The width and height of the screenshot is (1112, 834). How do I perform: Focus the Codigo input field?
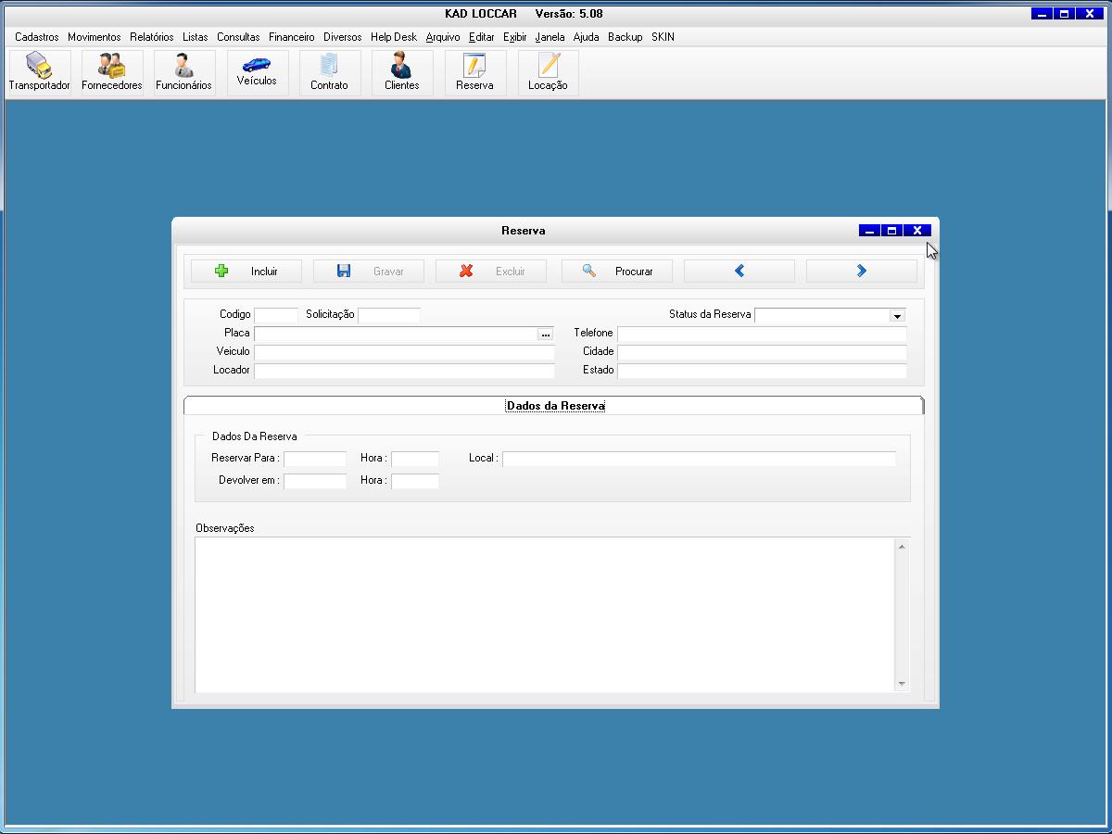[x=276, y=315]
